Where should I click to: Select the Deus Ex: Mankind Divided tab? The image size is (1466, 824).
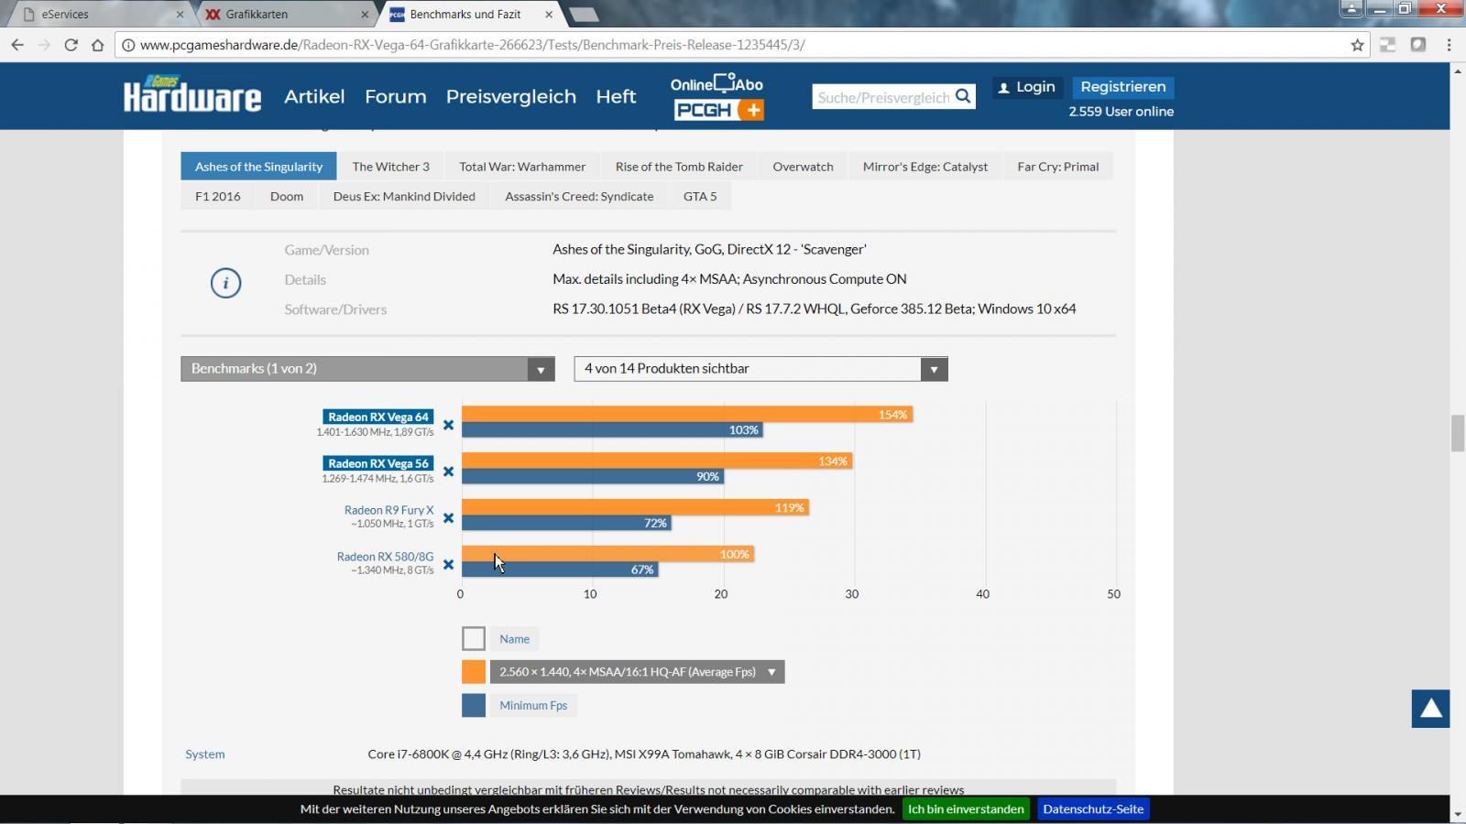point(404,196)
